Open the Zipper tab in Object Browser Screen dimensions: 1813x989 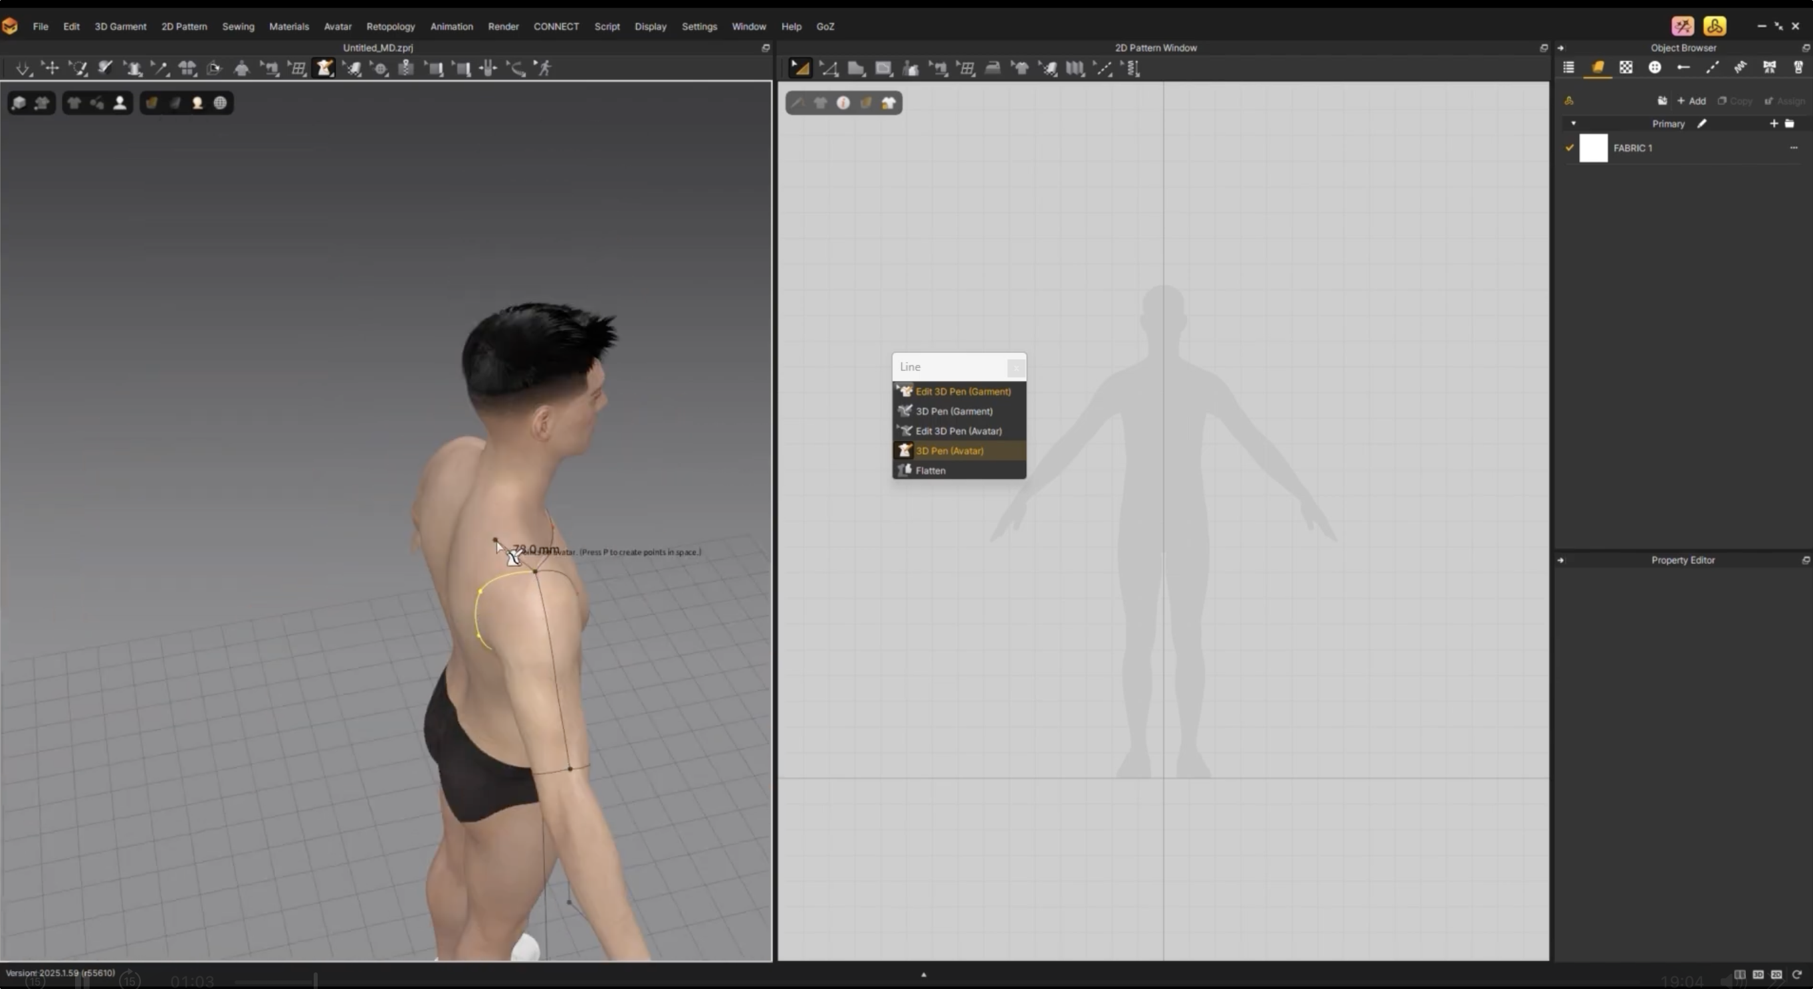1798,67
